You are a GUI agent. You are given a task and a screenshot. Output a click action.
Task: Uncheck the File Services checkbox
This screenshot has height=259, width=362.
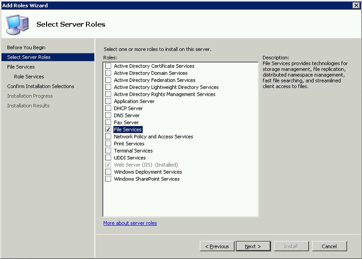point(108,129)
